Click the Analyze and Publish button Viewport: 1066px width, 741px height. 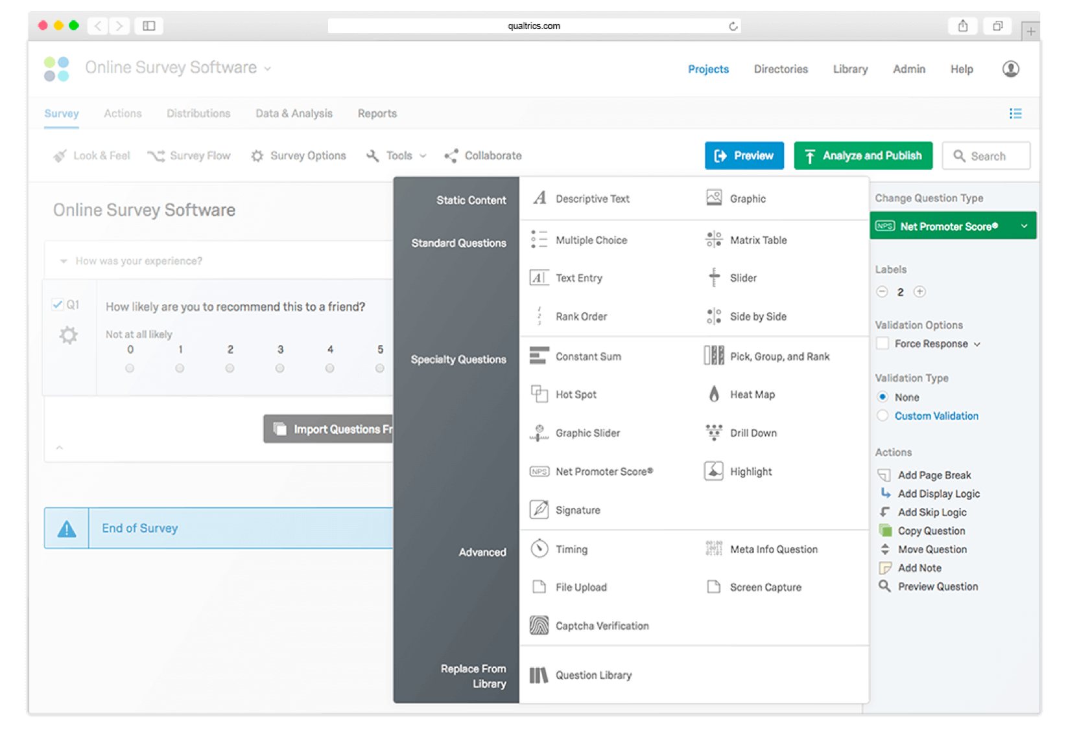point(862,155)
